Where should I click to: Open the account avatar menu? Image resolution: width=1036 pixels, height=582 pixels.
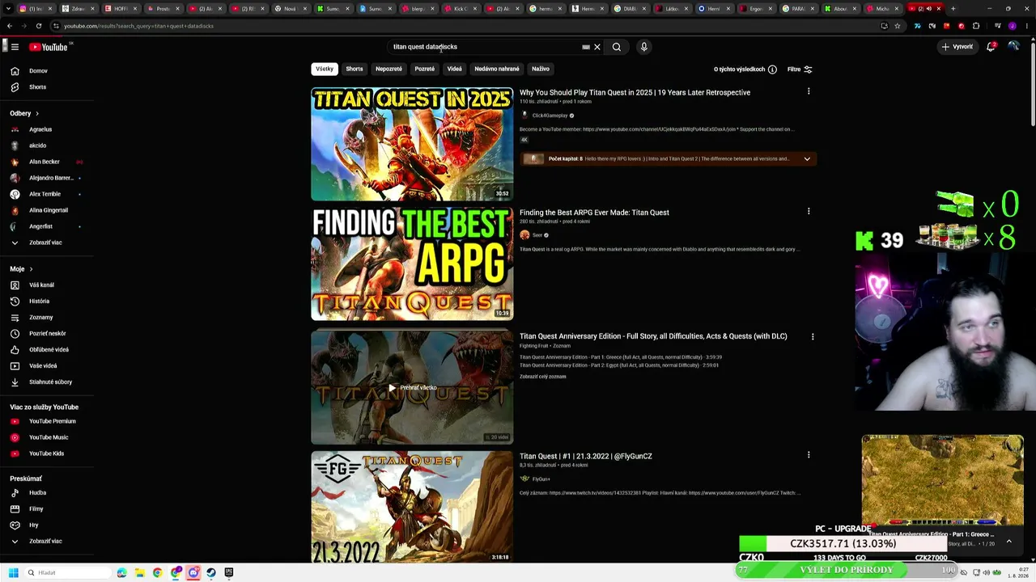(x=1013, y=47)
